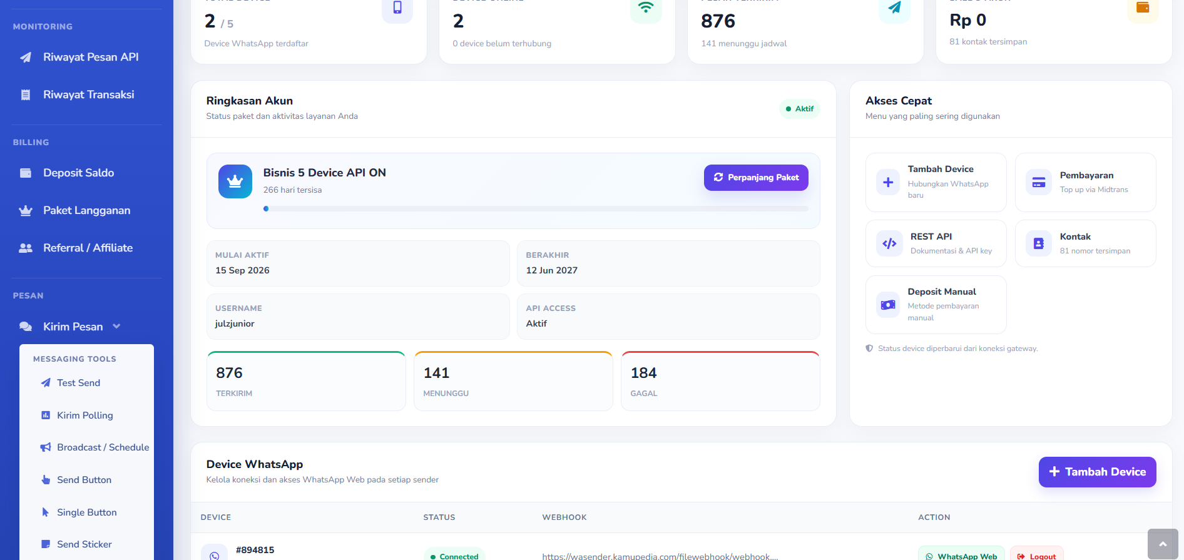Collapse the Kirim Pesan menu chevron

click(x=116, y=327)
